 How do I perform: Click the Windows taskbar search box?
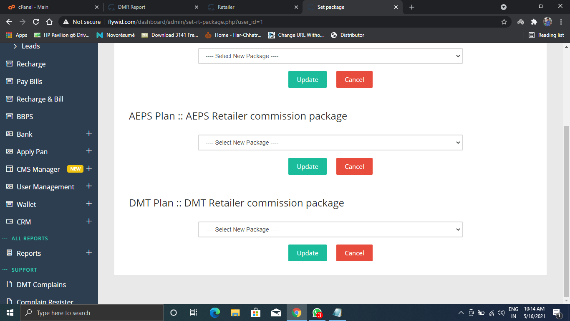[91, 313]
